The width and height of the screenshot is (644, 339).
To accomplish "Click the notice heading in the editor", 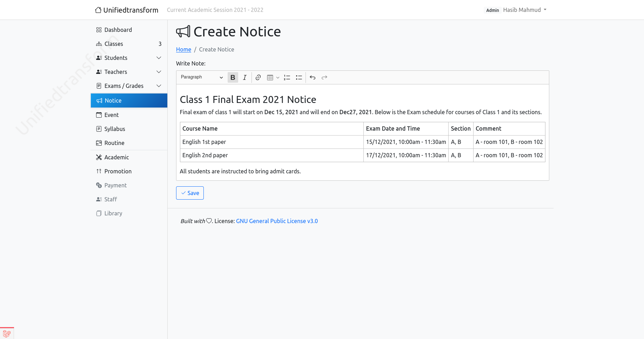I will (x=248, y=99).
